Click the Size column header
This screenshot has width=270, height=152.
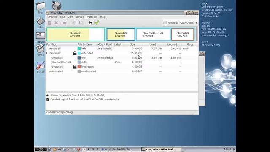(132, 44)
